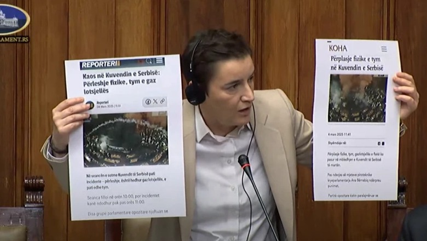427x241 pixels.
Task: Click the Facebook share icon on Reporteri article
Action: tap(148, 101)
